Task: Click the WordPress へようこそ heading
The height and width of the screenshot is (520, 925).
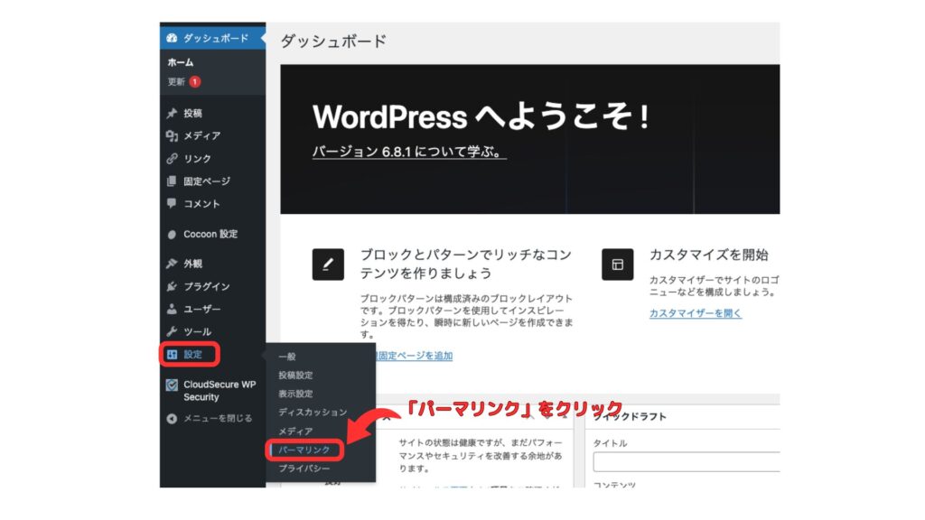Action: (481, 116)
